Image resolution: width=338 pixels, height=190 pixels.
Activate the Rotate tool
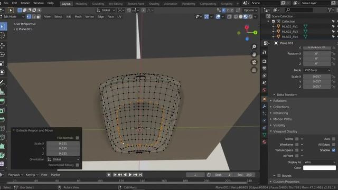(x=3, y=54)
